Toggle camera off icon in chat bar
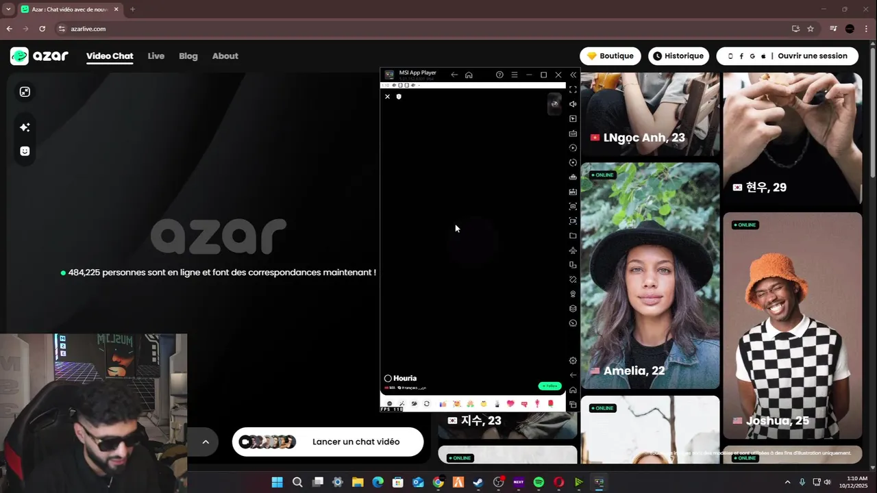The height and width of the screenshot is (493, 877). pos(414,404)
